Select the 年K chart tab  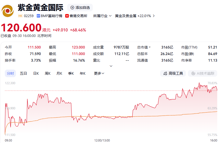pyautogui.click(x=82, y=73)
